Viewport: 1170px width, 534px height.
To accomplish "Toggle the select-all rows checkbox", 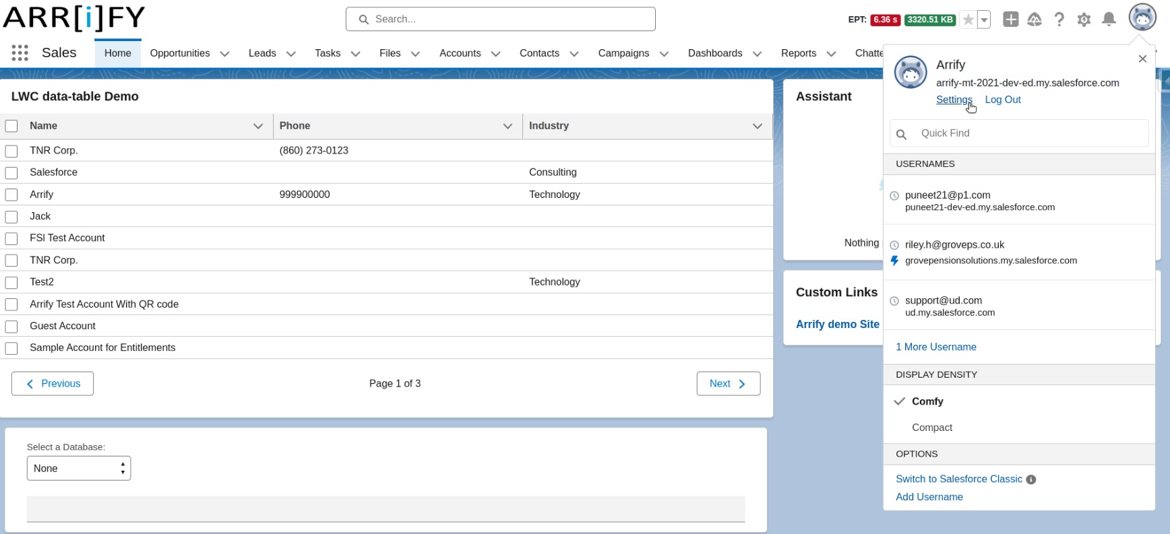I will [11, 126].
